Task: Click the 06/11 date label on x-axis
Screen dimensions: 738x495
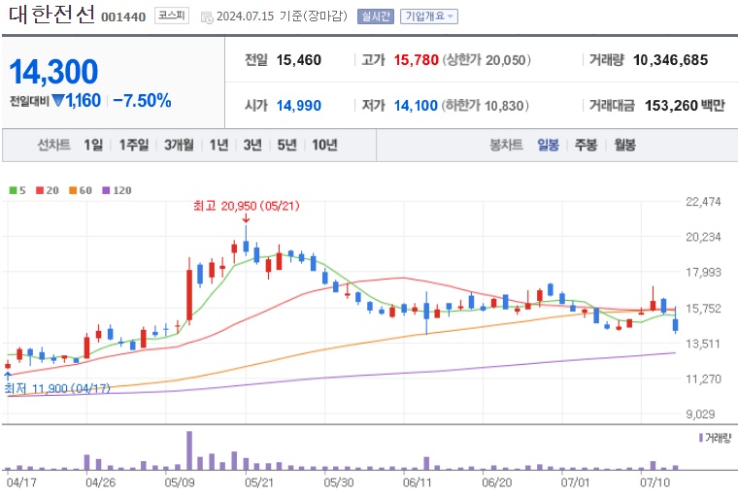Action: 417,482
